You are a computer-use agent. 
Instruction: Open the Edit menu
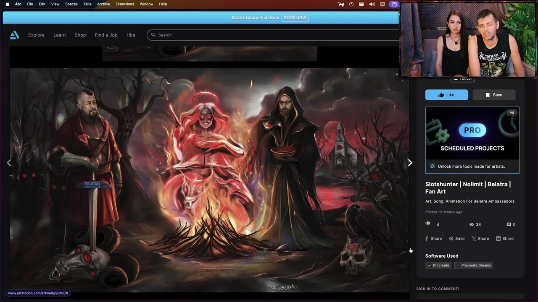click(42, 4)
